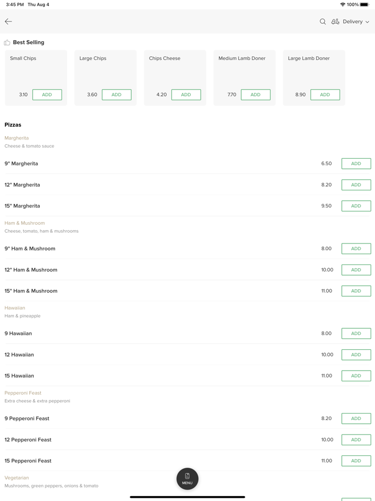The height and width of the screenshot is (501, 375).
Task: Tap the 'Extra cheese & extra pepperoni' description
Action: point(37,401)
